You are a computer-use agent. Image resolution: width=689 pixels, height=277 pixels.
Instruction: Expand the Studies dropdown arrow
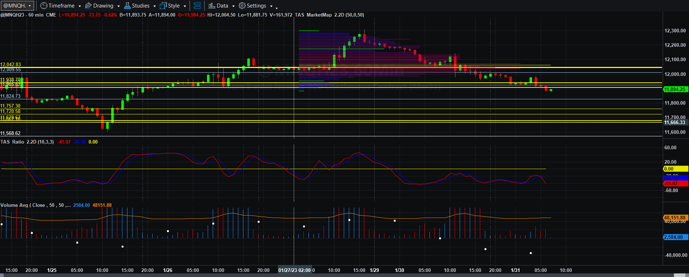(x=154, y=6)
